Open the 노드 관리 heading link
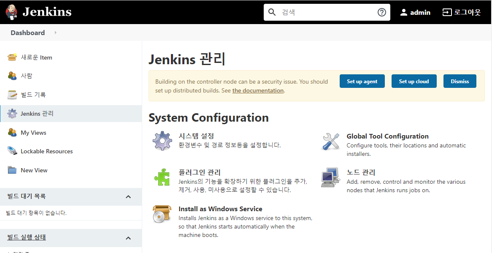 tap(361, 172)
